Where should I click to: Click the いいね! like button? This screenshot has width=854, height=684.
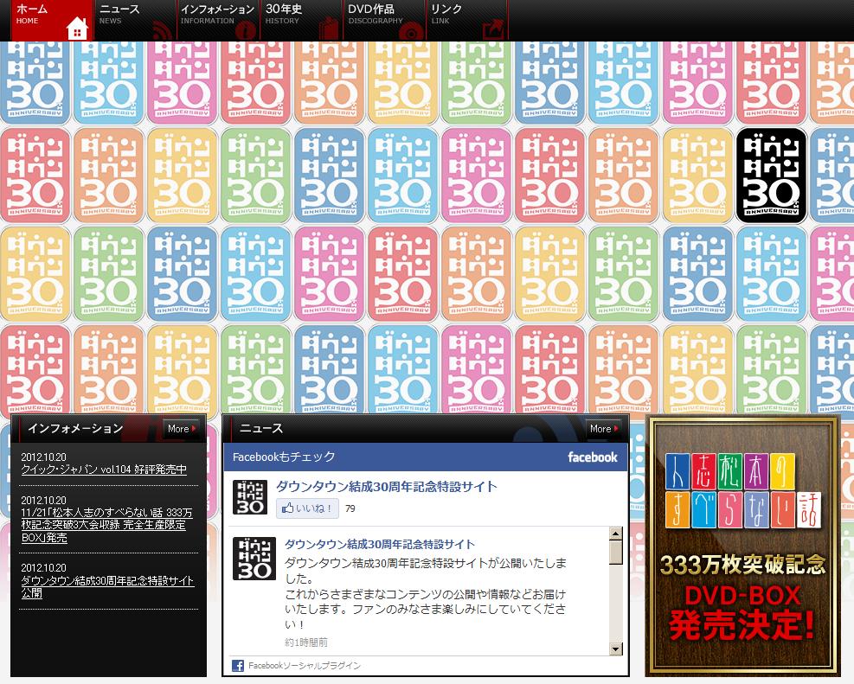tap(307, 508)
